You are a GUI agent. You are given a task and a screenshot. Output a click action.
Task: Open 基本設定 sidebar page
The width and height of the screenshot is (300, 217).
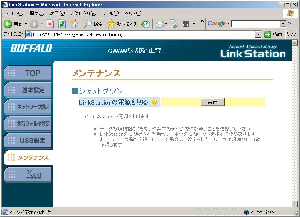click(28, 90)
